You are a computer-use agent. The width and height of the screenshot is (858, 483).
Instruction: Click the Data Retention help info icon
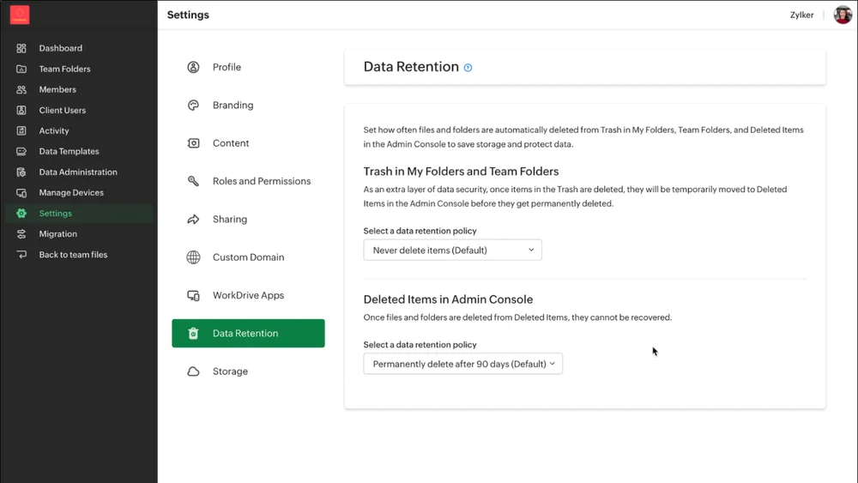(x=468, y=67)
